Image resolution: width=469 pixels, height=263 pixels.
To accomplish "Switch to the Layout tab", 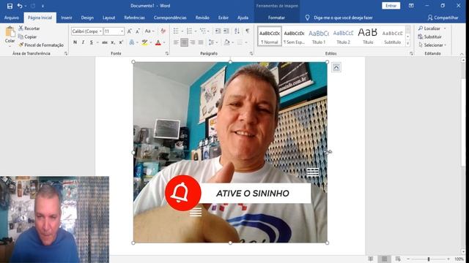I will point(109,18).
